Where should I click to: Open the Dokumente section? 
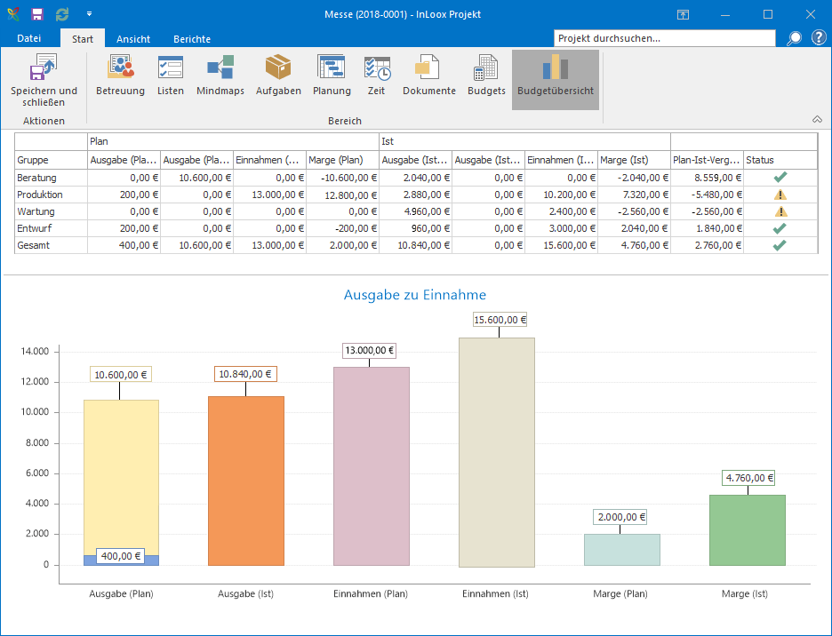pyautogui.click(x=428, y=76)
